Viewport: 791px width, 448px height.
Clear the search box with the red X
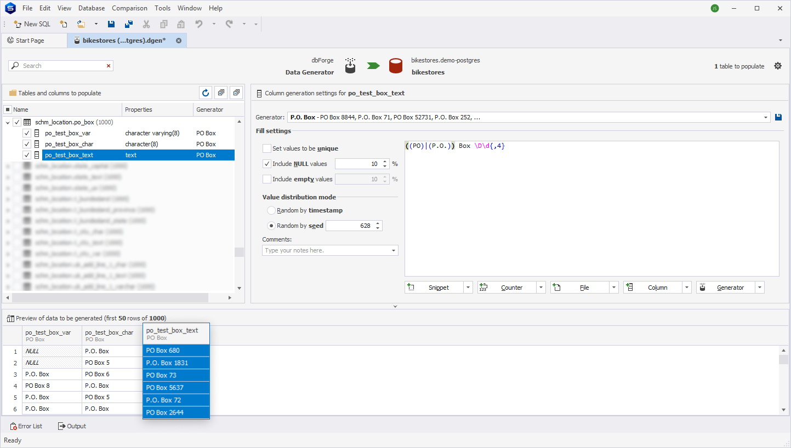click(x=109, y=66)
